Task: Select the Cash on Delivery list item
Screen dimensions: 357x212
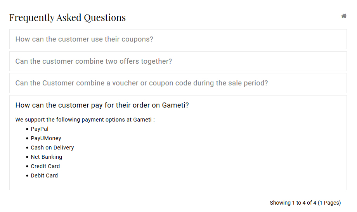Action: click(x=52, y=148)
